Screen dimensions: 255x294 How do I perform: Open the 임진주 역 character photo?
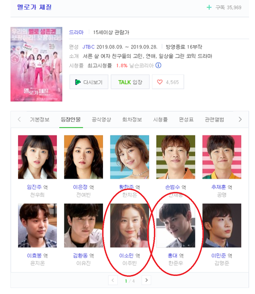38,157
